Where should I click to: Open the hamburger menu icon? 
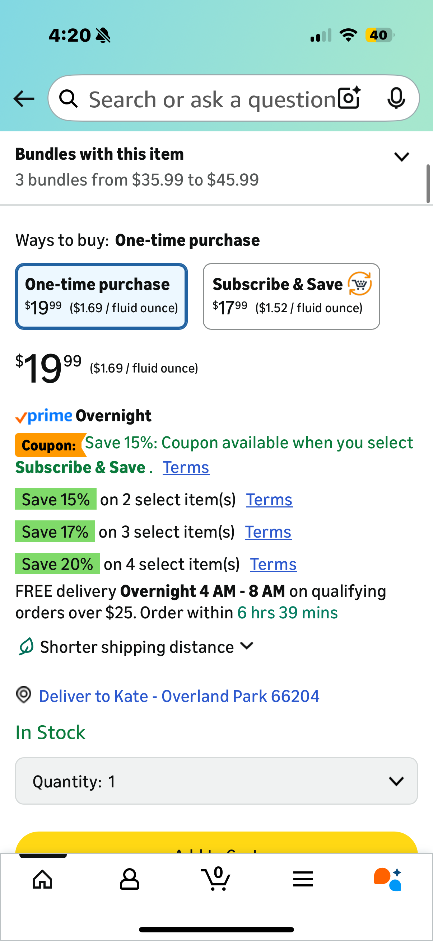click(303, 879)
